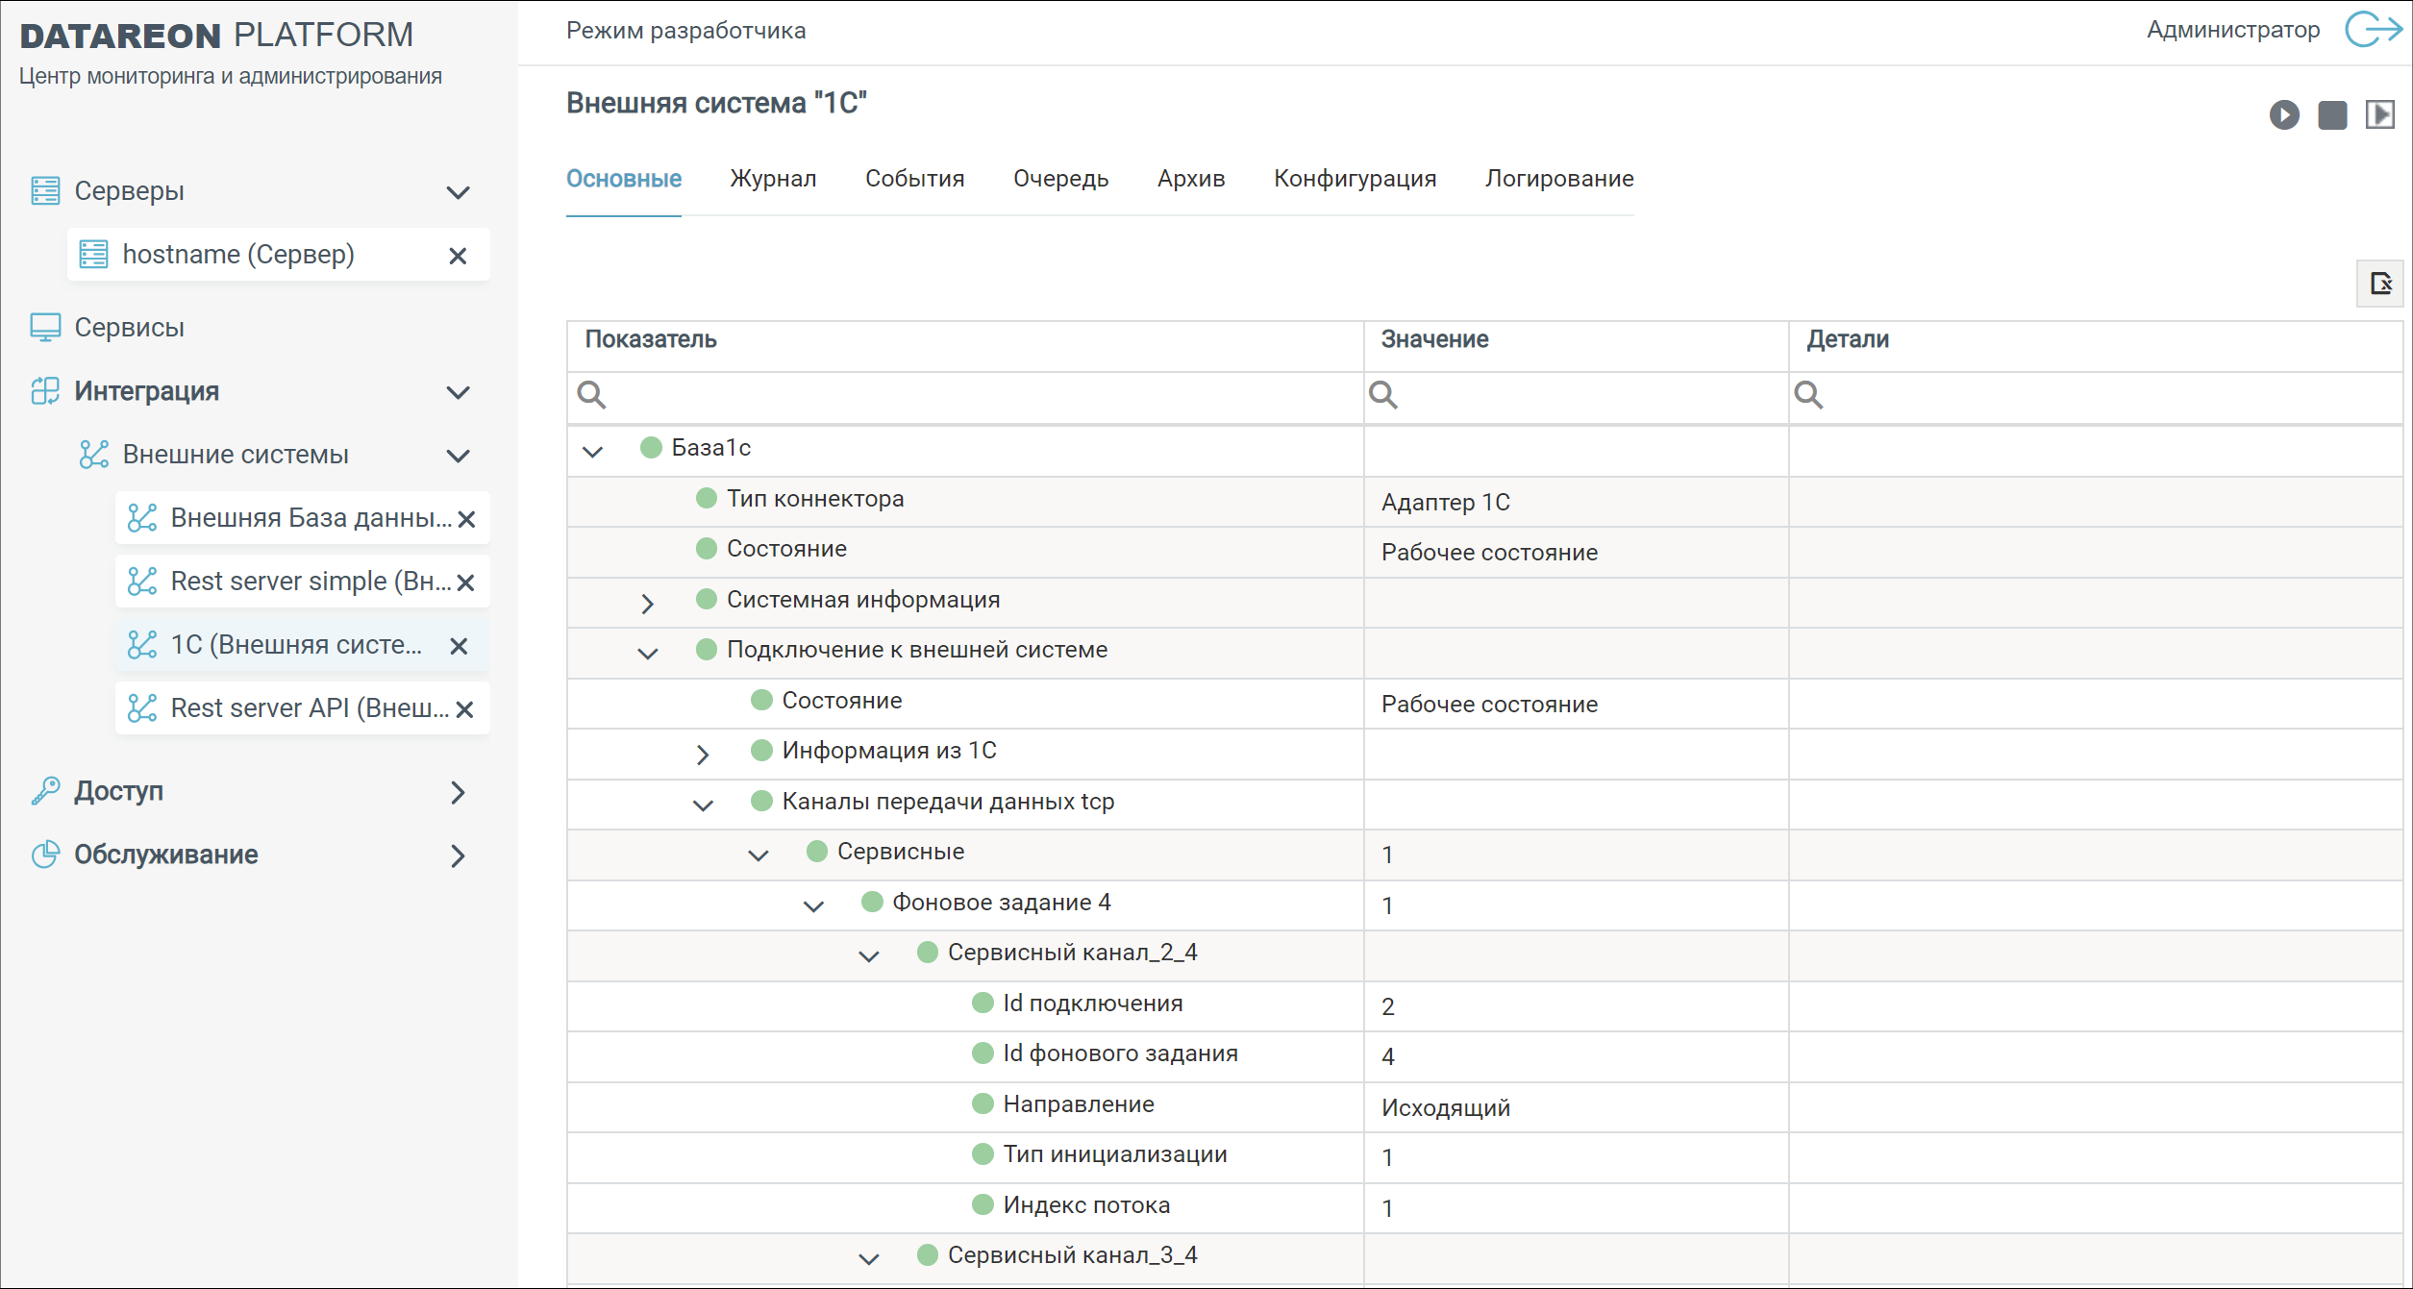Click the Серверы icon in sidebar

[45, 191]
